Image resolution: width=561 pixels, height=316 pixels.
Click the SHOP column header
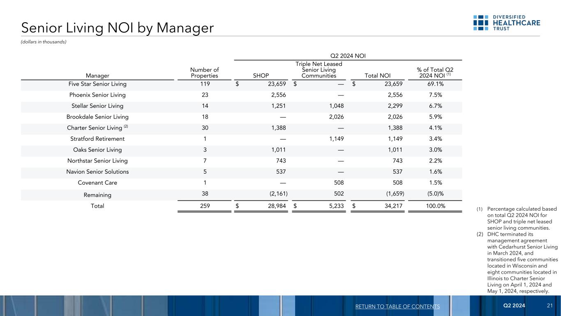tap(261, 76)
